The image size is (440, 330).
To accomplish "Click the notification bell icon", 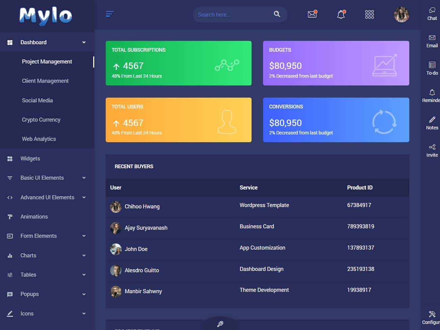I will tap(340, 14).
